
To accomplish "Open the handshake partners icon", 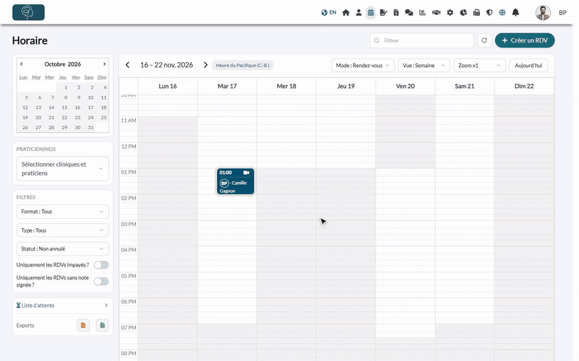I will pyautogui.click(x=436, y=12).
